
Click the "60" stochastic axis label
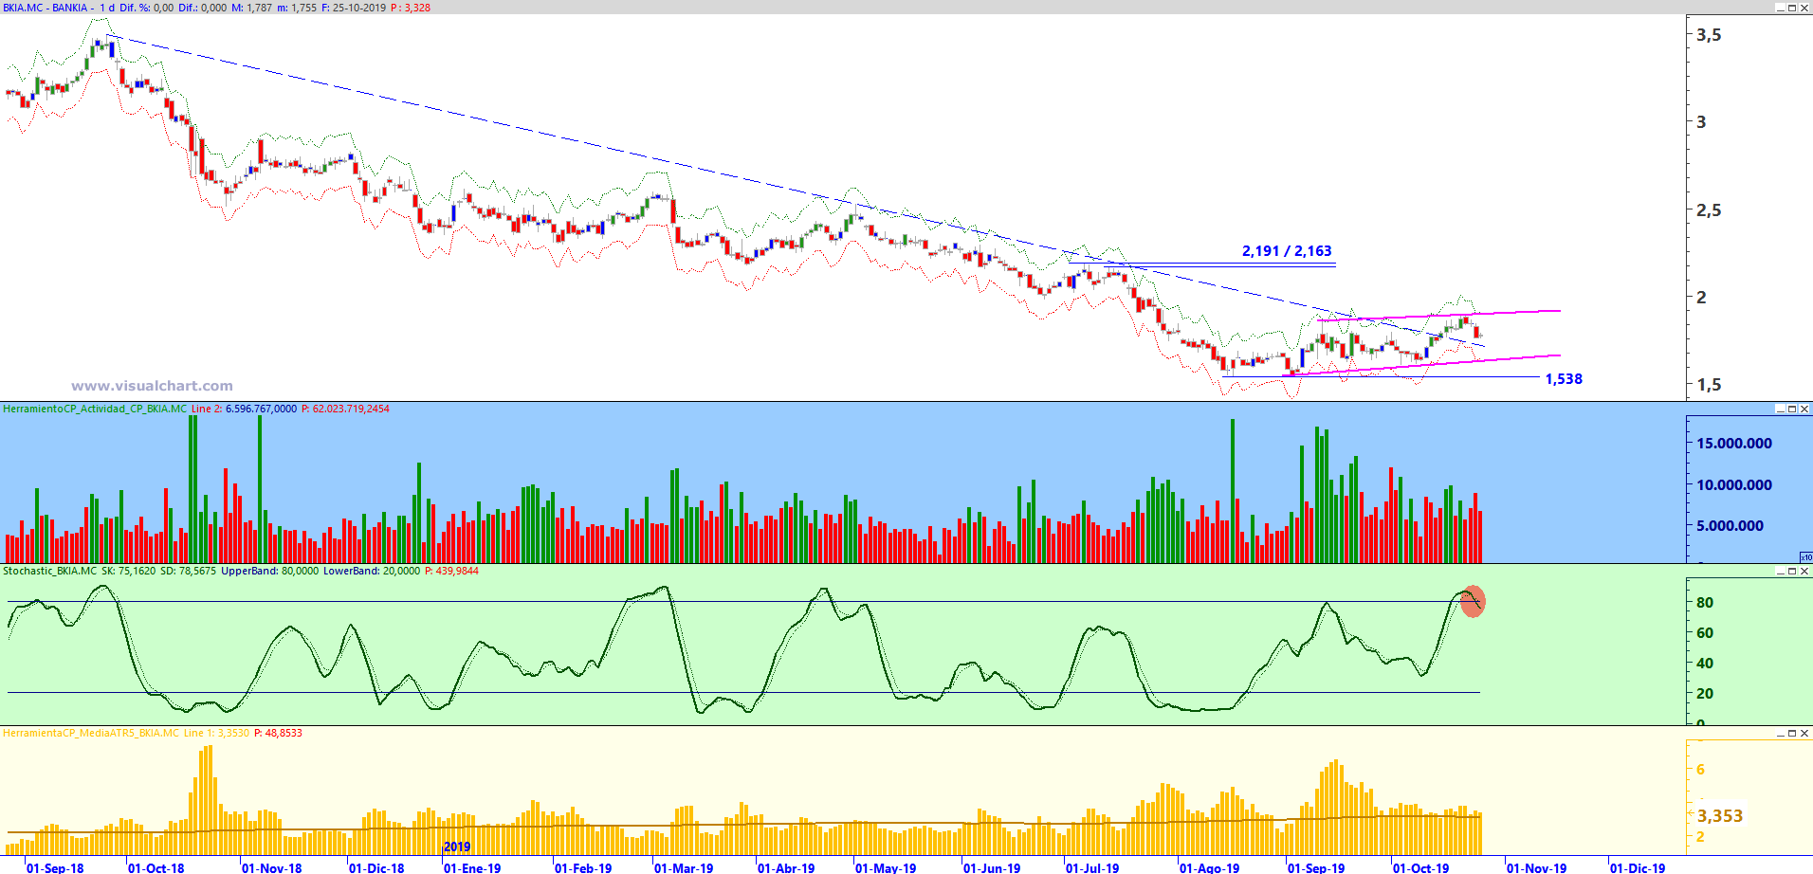pyautogui.click(x=1705, y=633)
